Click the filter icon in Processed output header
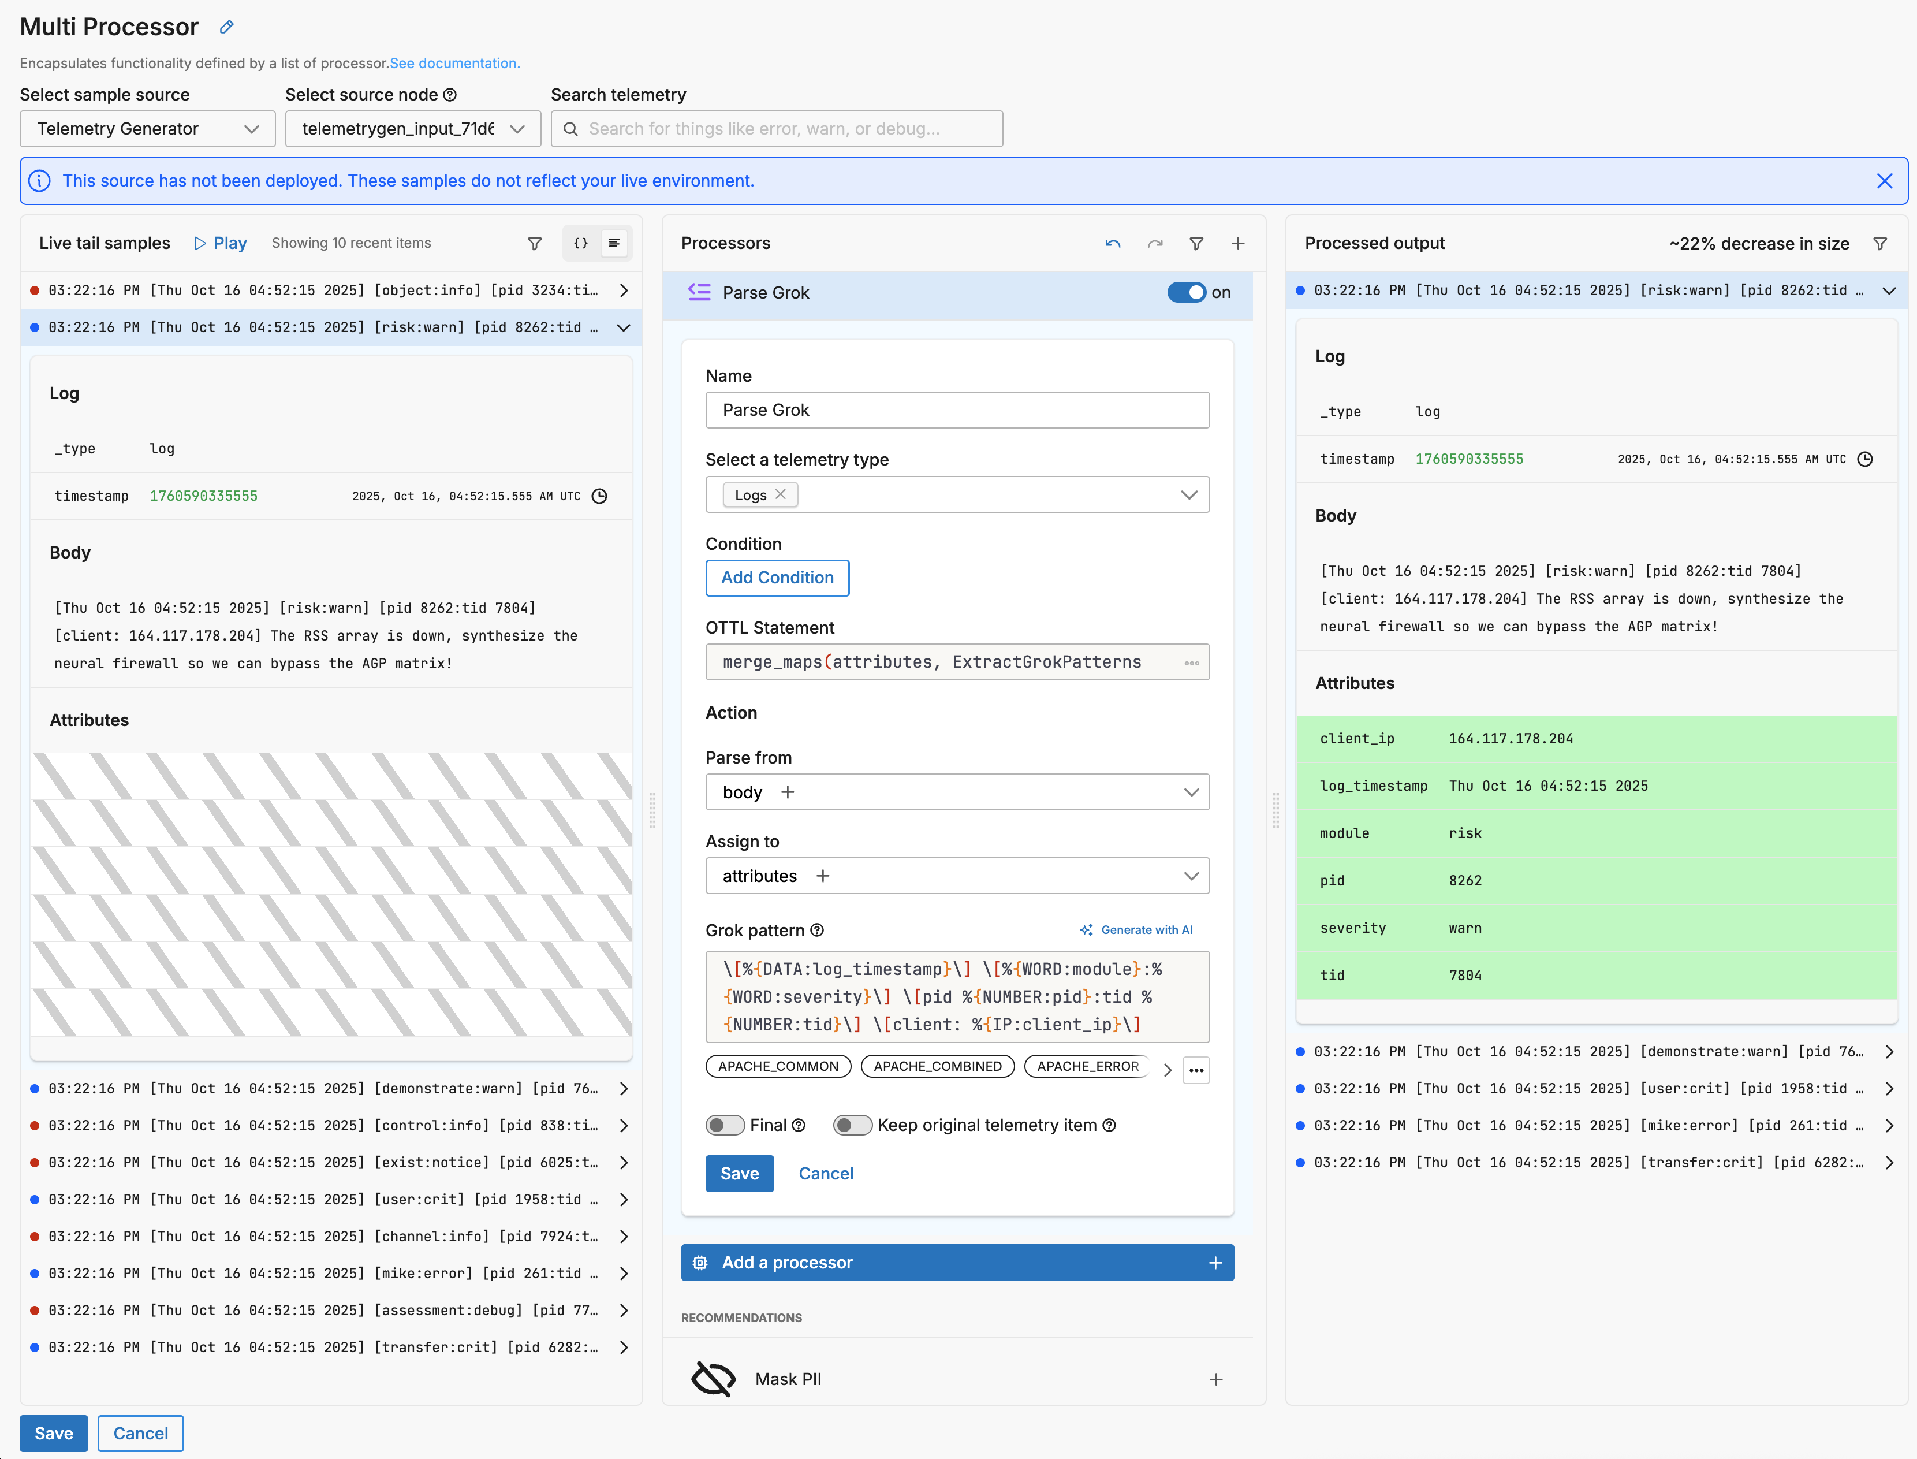The image size is (1917, 1459). click(1881, 244)
